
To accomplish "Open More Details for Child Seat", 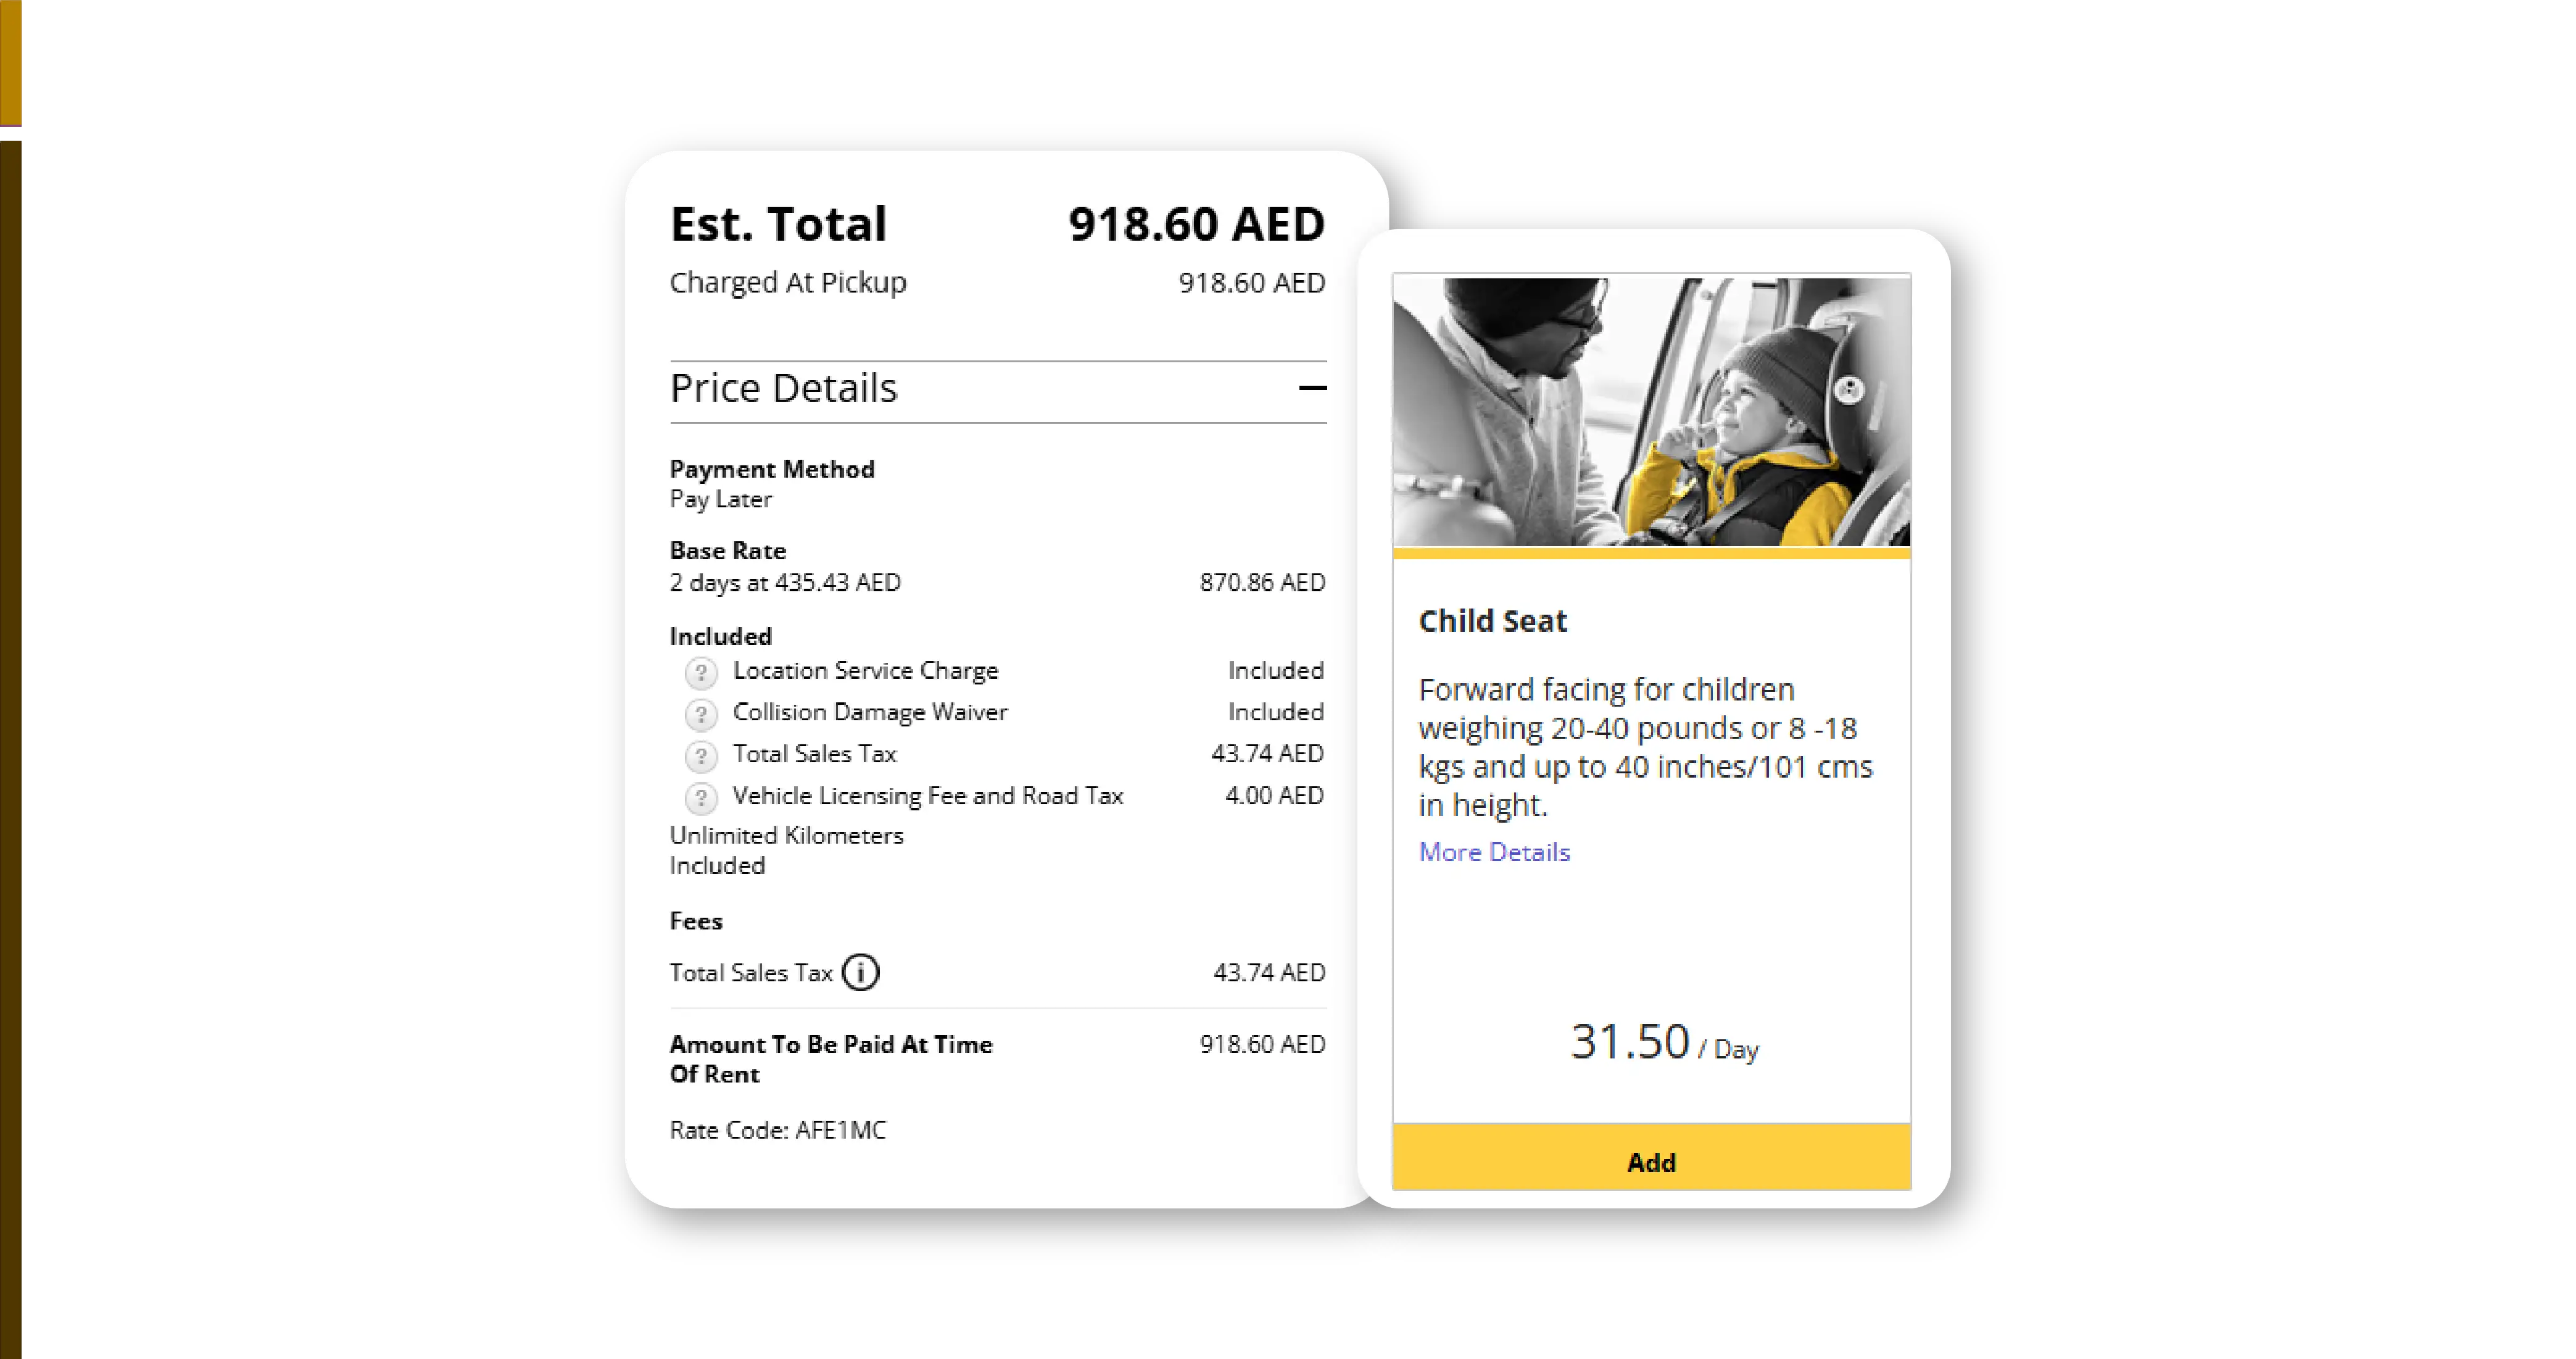I will coord(1494,852).
